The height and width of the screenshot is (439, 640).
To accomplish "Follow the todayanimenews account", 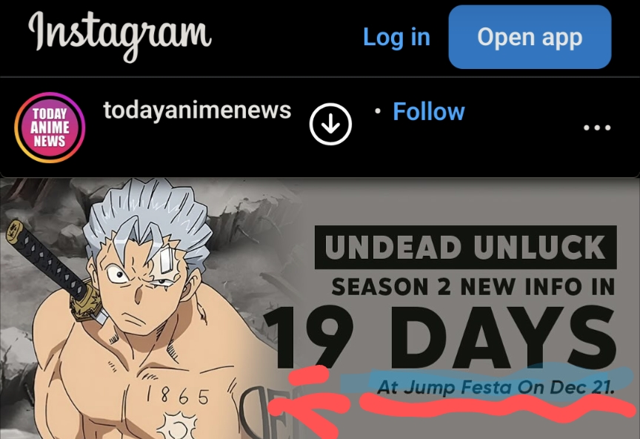I will (x=429, y=111).
